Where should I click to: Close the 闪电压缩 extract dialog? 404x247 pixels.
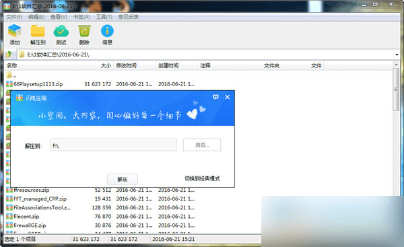(228, 97)
